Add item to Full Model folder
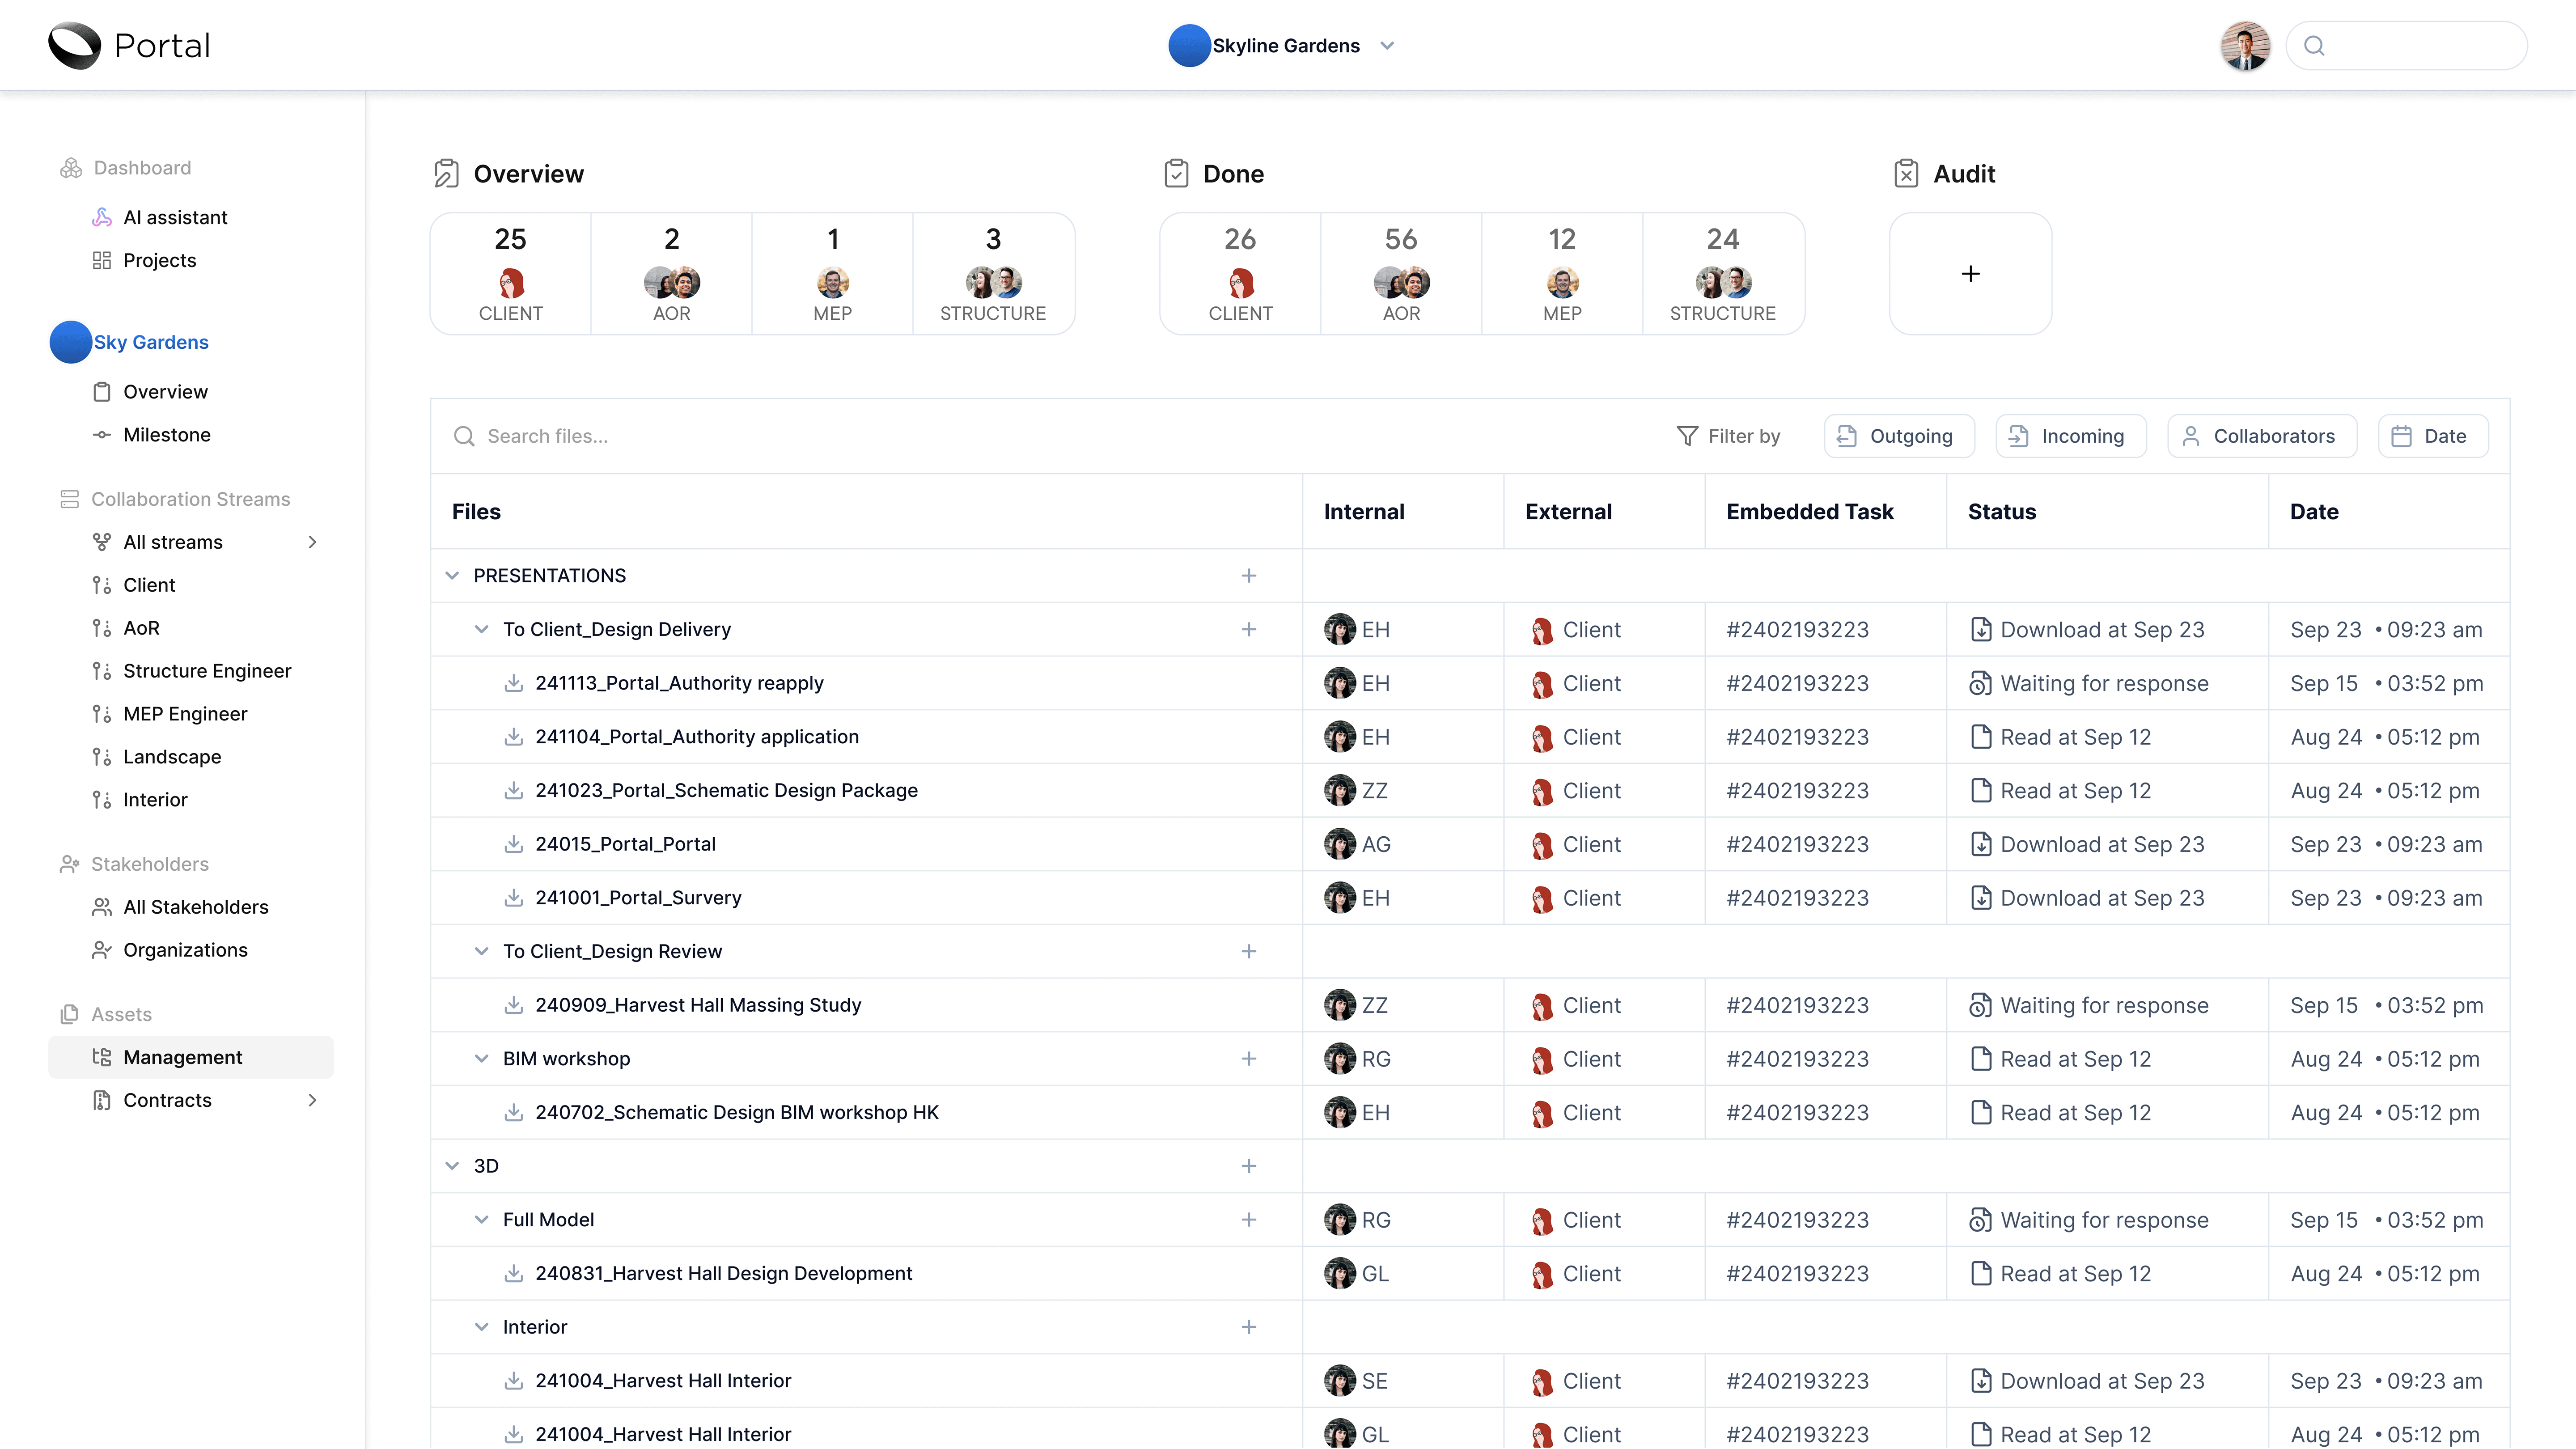The image size is (2576, 1449). point(1249,1220)
